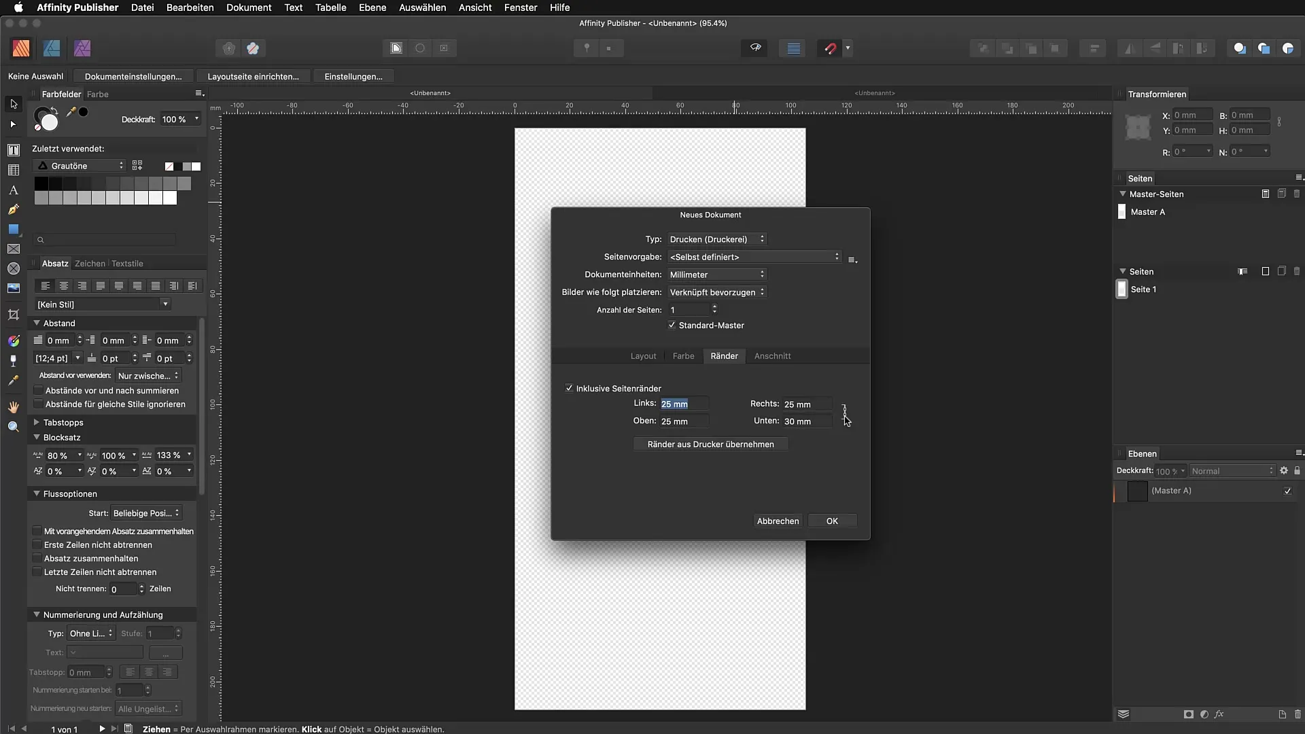Switch to Designer persona icon
This screenshot has width=1305, height=734.
point(52,48)
